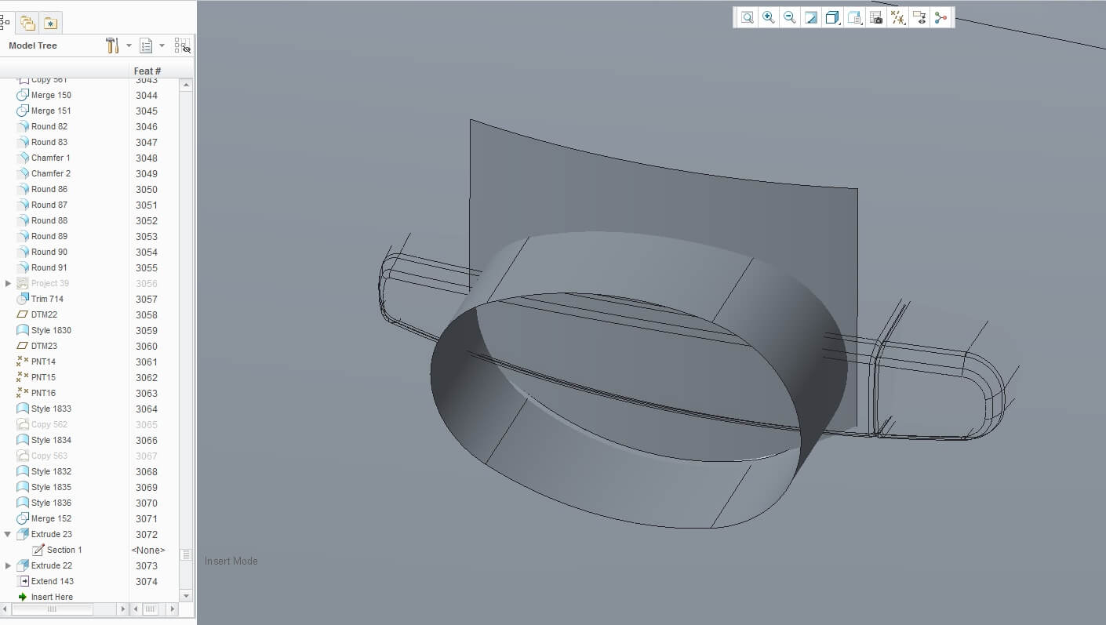This screenshot has width=1106, height=625.
Task: Switch to the Model Tree tab
Action: [5, 23]
